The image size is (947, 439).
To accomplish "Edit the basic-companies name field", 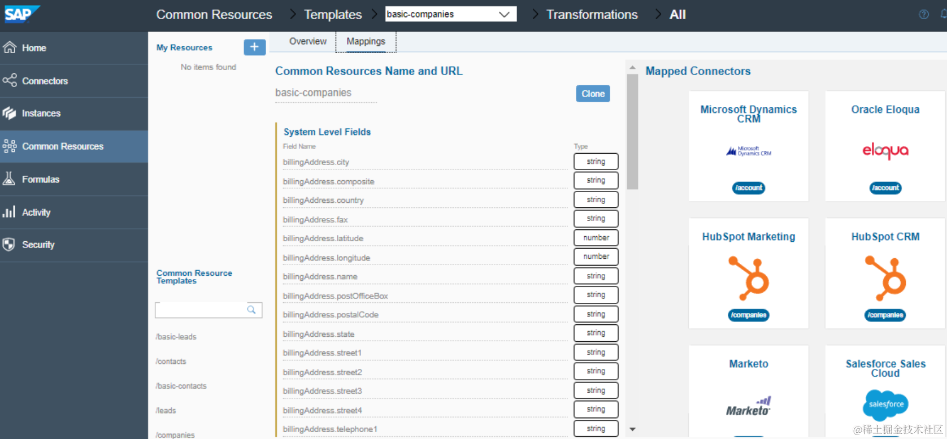I will point(326,93).
